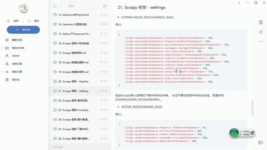Image resolution: width=267 pixels, height=150 pixels.
Task: Open note 24. Scrapy 框架-图片管道
Action: (x=80, y=120)
